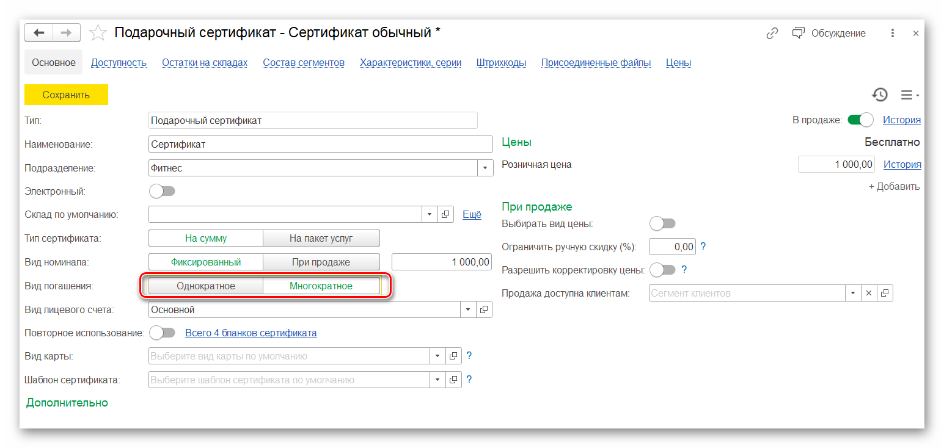This screenshot has width=944, height=448.
Task: Open the Вид лицевого счета Основной item icon
Action: (484, 309)
